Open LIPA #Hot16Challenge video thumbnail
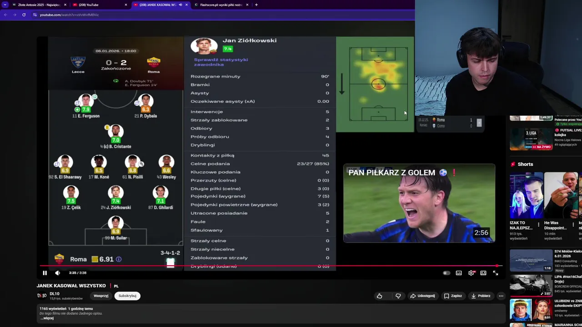The height and width of the screenshot is (327, 582). coord(531,285)
